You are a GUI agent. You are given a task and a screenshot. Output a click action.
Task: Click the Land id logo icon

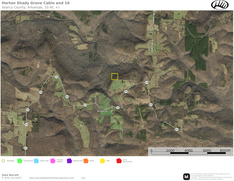tap(186, 177)
